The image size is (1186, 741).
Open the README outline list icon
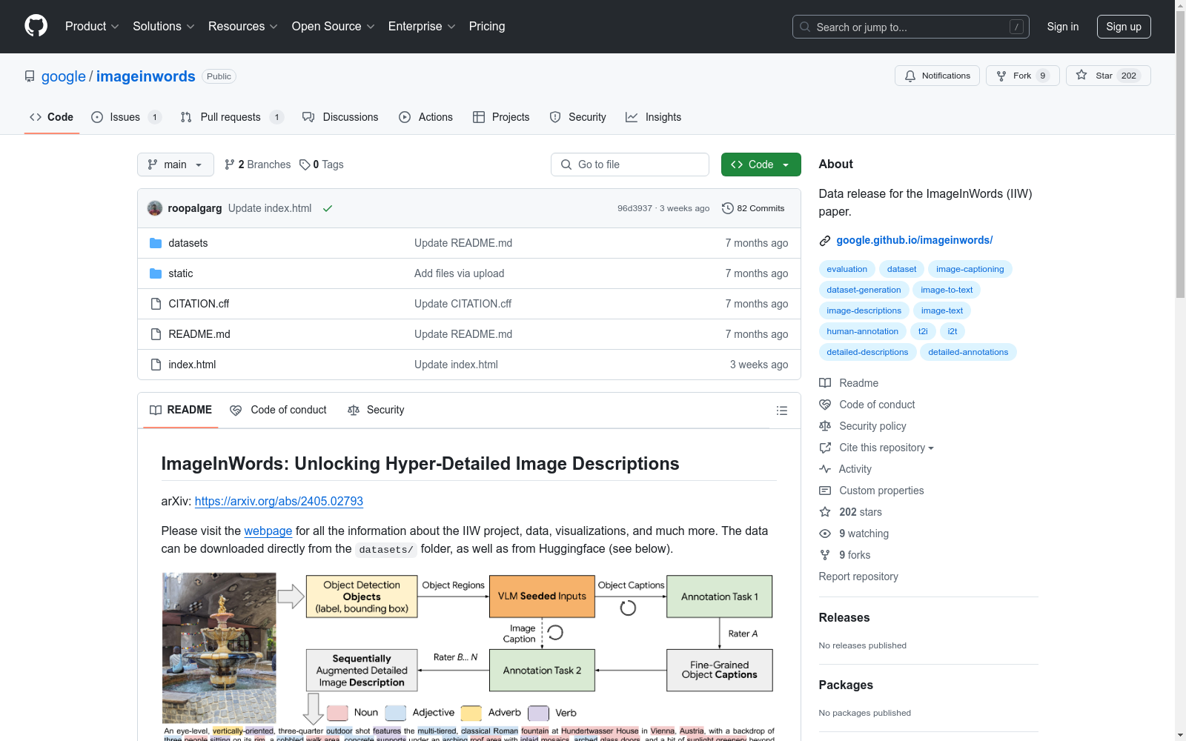point(781,411)
